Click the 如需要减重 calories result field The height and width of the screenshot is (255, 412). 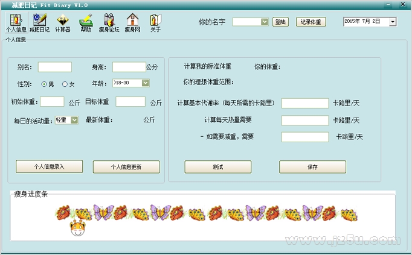pos(305,137)
